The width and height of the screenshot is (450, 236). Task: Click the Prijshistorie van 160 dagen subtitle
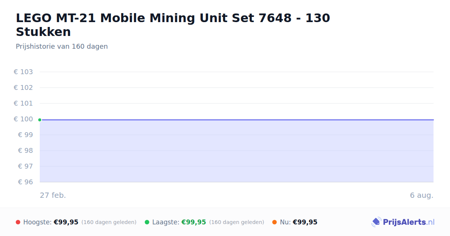[62, 46]
